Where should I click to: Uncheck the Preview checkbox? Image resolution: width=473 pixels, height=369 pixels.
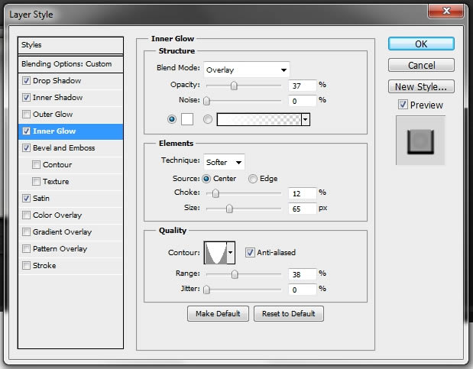pyautogui.click(x=403, y=105)
